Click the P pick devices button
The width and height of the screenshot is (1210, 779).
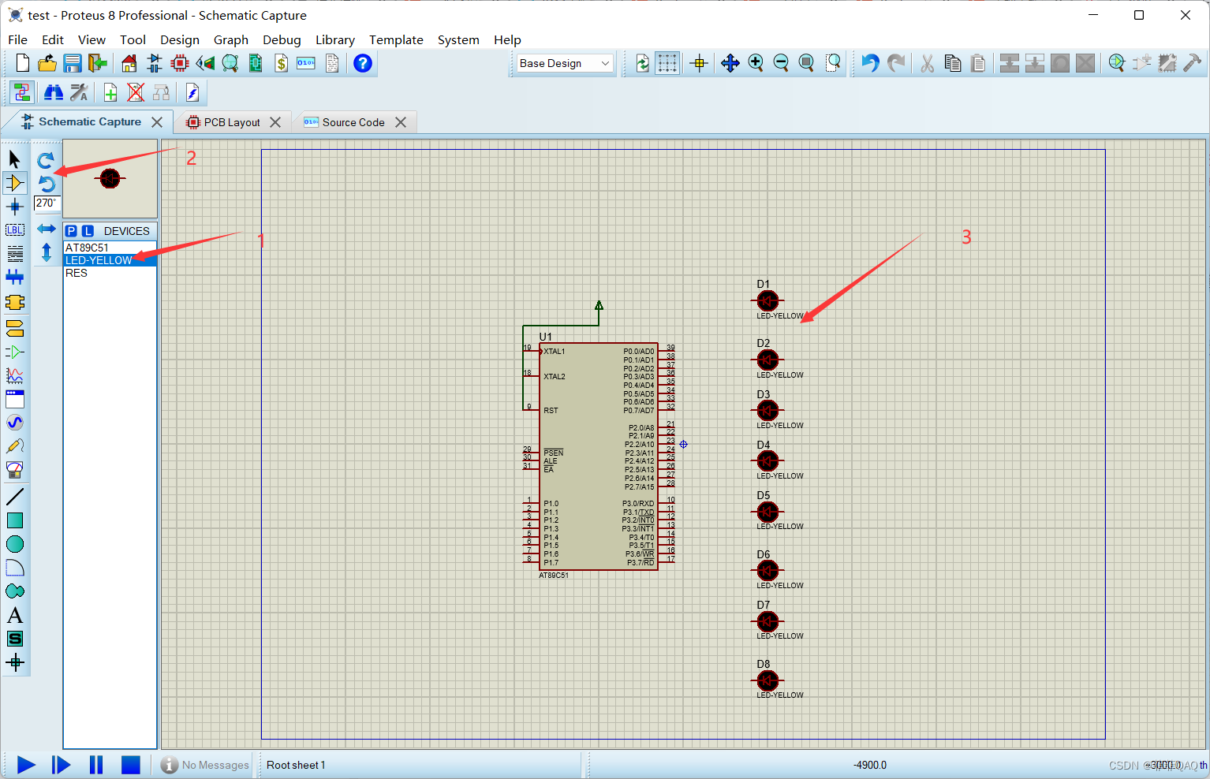click(x=72, y=231)
